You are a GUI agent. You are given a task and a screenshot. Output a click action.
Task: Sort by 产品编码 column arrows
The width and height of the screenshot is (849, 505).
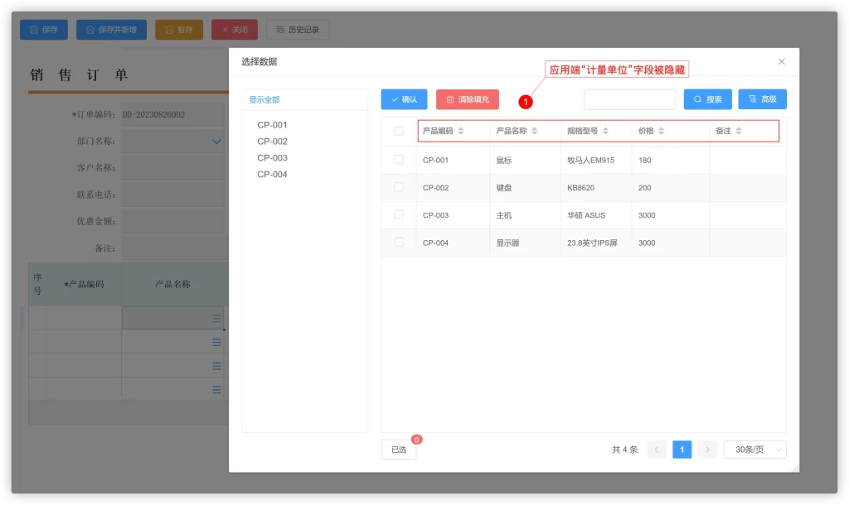tap(461, 131)
